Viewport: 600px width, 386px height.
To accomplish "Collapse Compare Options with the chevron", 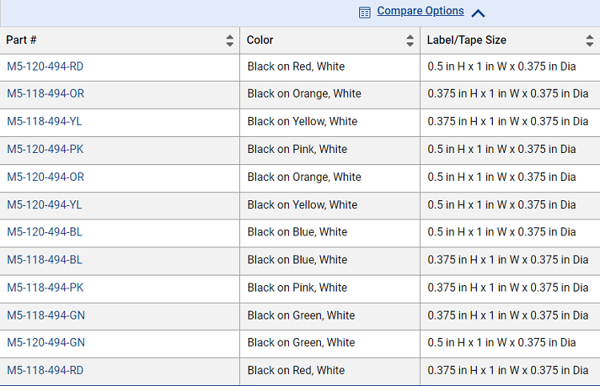I will point(478,14).
